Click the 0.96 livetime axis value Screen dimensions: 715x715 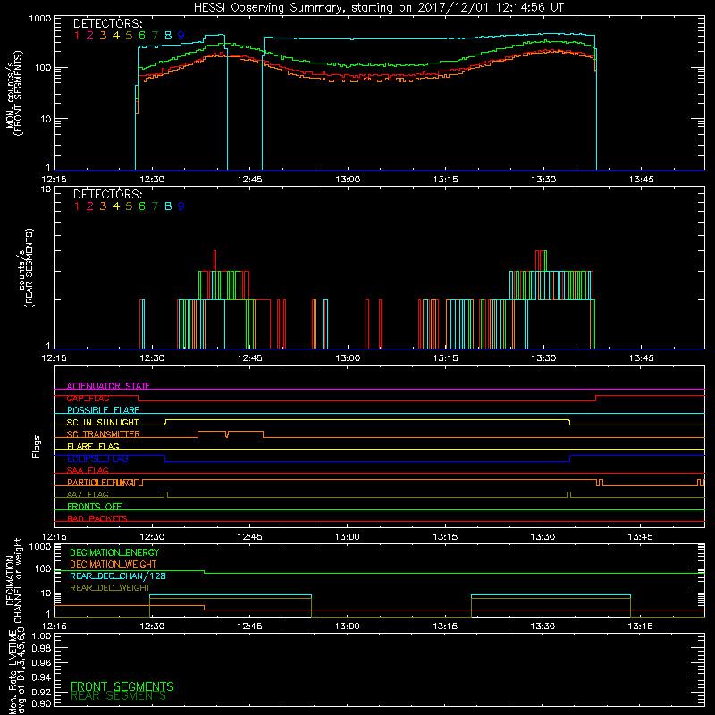[x=41, y=662]
